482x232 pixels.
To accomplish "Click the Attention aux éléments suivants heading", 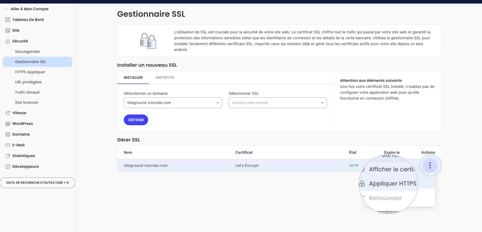I will [371, 80].
